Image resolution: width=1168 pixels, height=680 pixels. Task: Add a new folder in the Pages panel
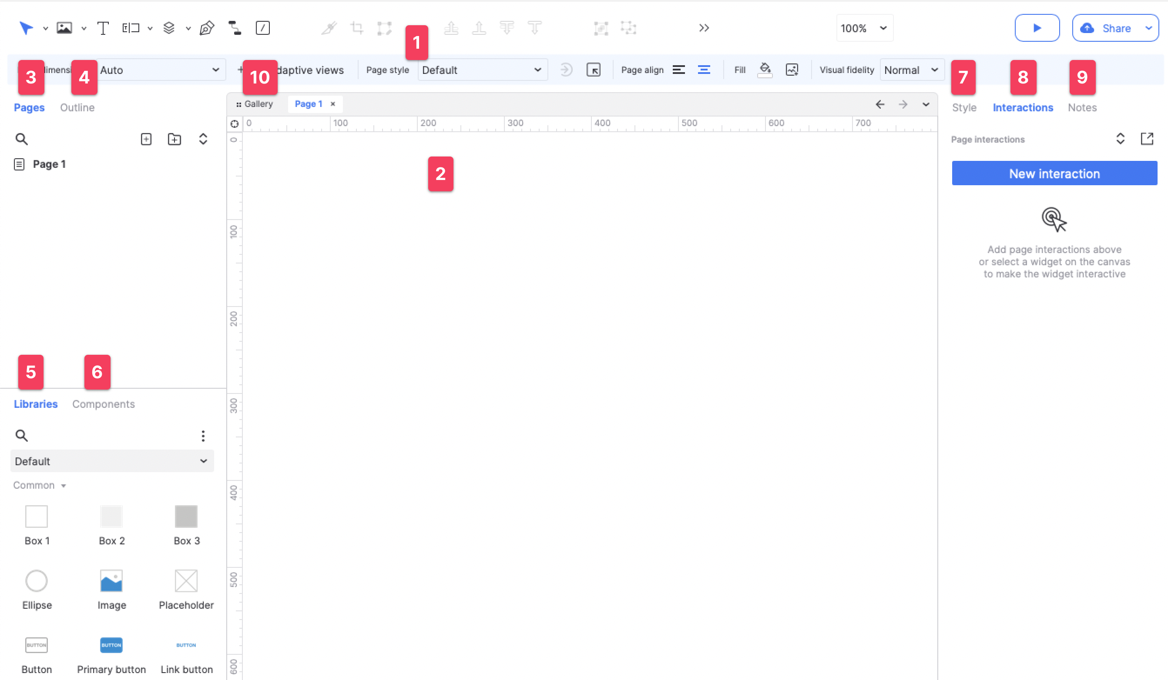coord(174,139)
